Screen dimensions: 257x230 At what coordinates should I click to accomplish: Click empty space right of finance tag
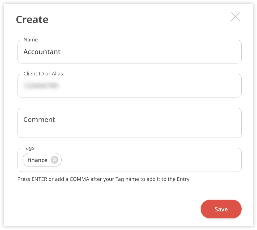point(149,160)
